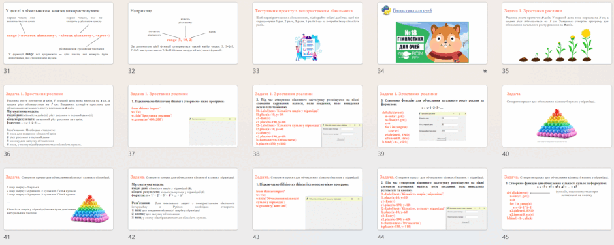Click slide number label 34
The height and width of the screenshot is (245, 614).
[x=381, y=71]
